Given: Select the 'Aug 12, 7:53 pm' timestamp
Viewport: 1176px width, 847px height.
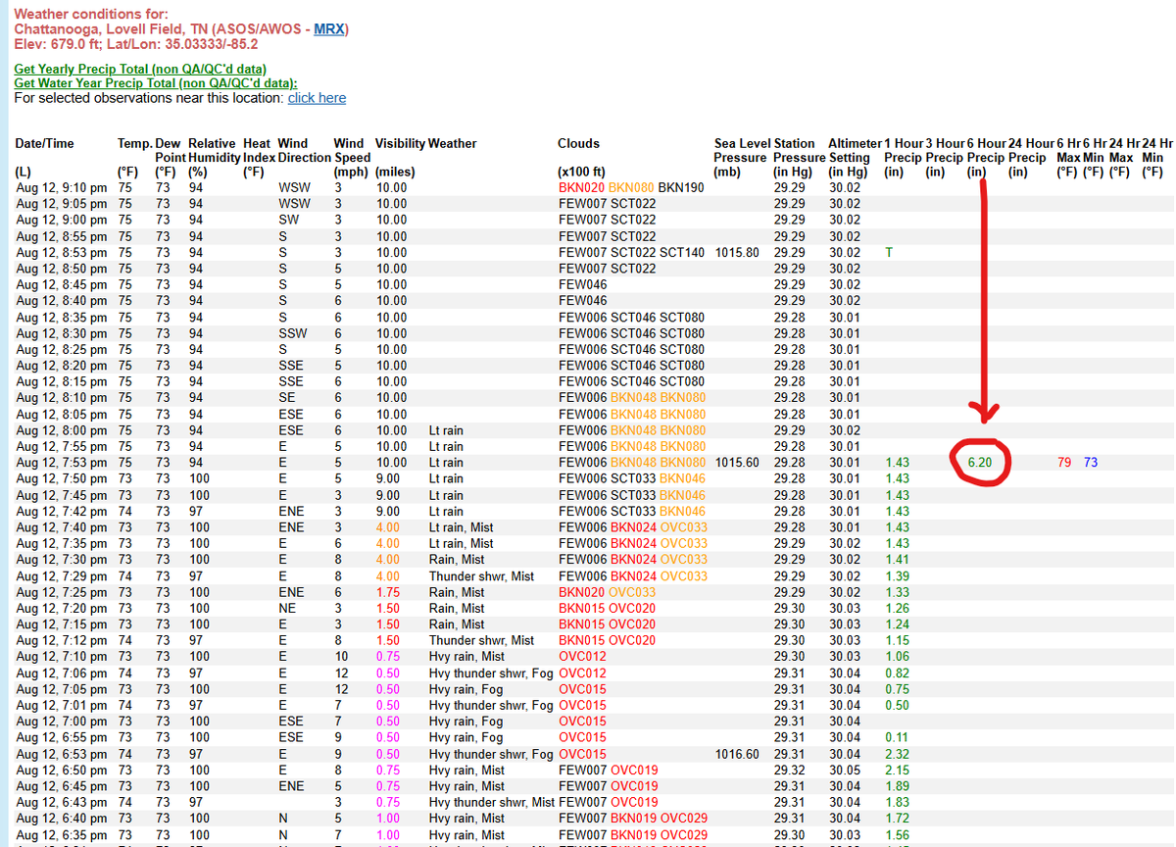Looking at the screenshot, I should point(62,462).
